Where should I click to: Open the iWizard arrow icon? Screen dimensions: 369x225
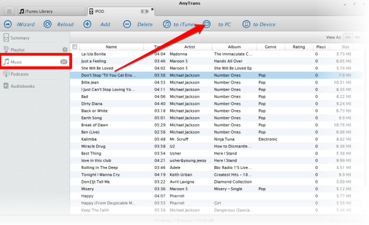7,24
